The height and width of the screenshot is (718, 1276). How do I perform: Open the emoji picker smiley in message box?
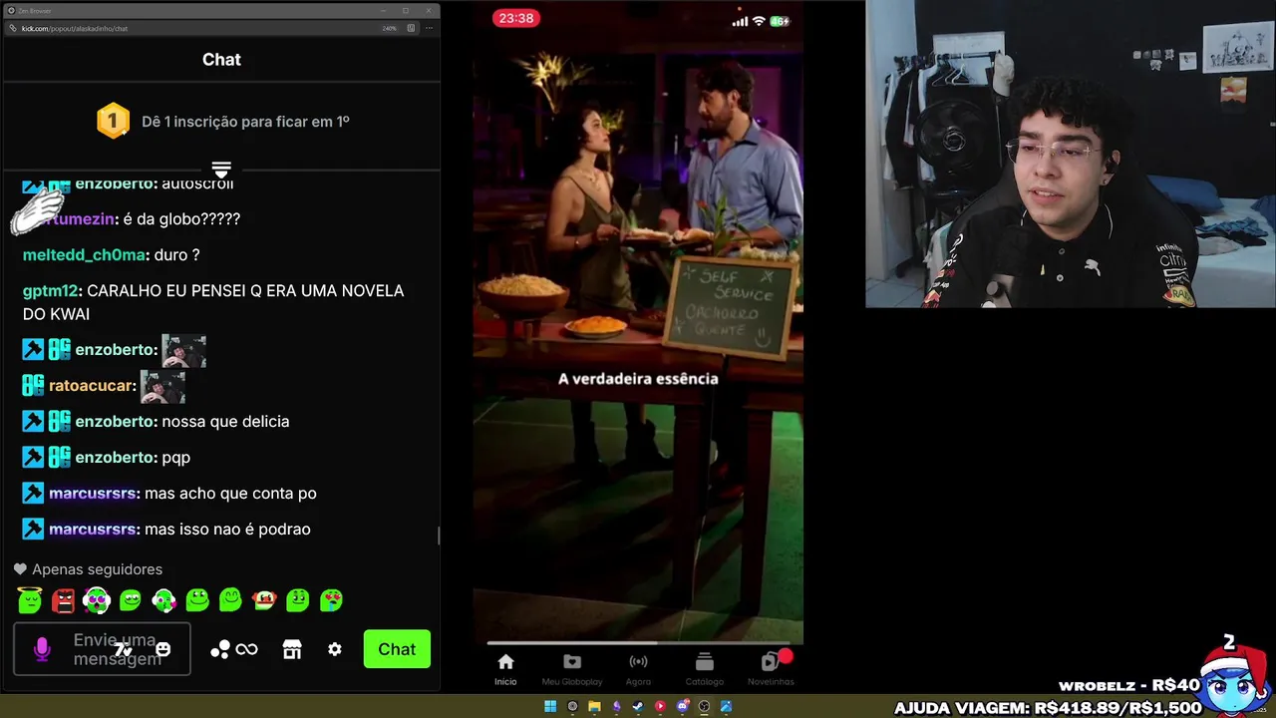click(163, 649)
